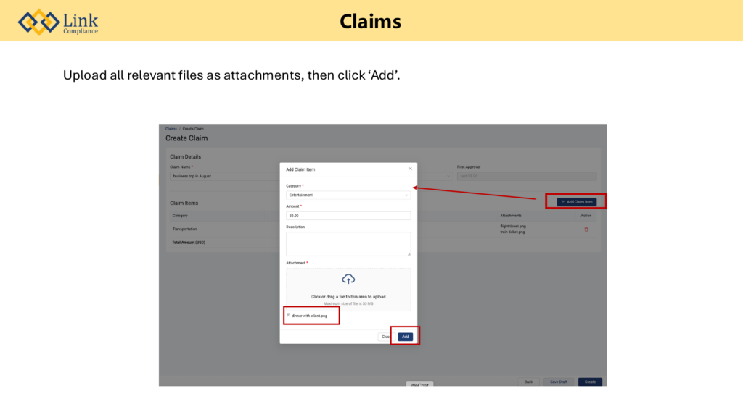Screen dimensions: 743x417
Task: Click the Create button at bottom right
Action: [590, 382]
